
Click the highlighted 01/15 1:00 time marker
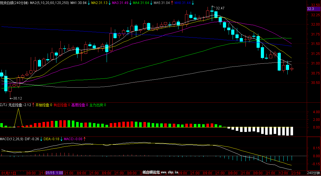(x=54, y=173)
